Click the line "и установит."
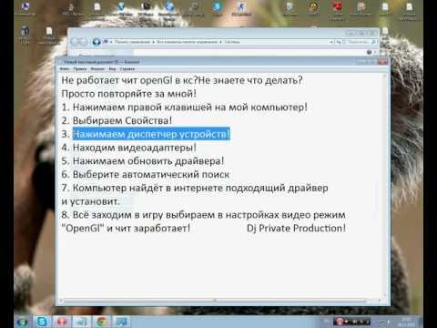437x328 pixels. pos(91,201)
